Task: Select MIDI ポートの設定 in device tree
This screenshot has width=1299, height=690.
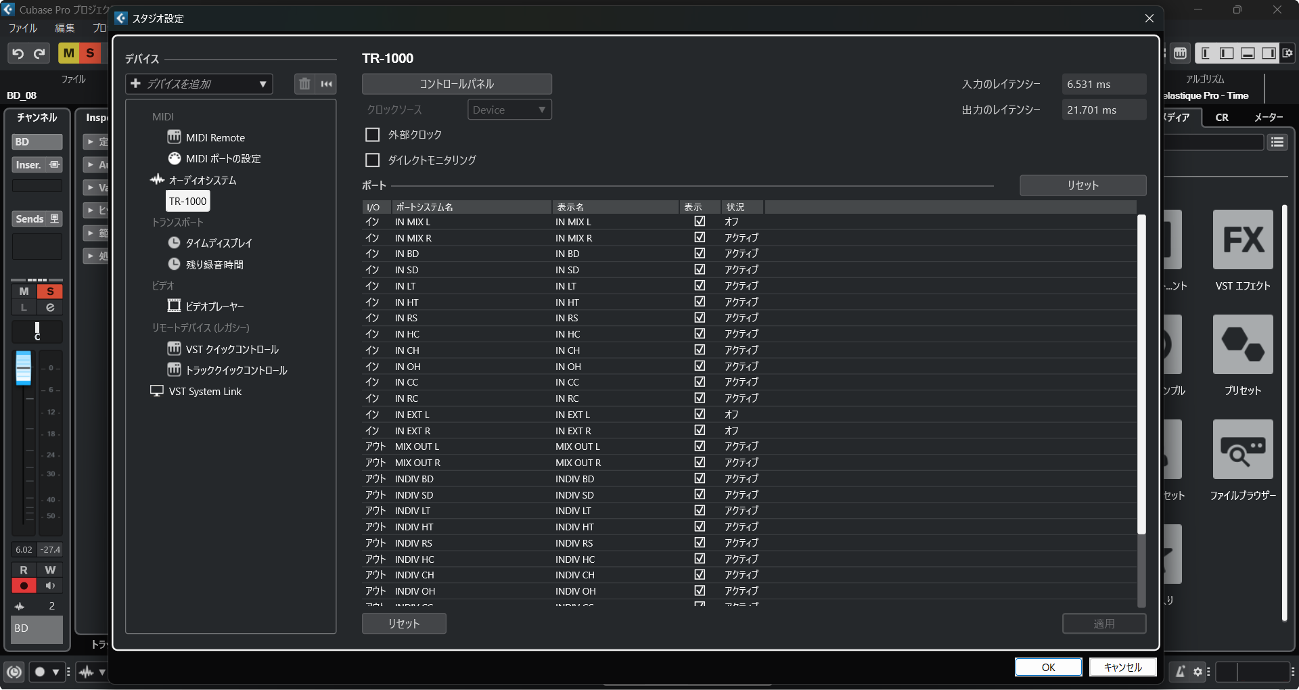Action: (x=223, y=158)
